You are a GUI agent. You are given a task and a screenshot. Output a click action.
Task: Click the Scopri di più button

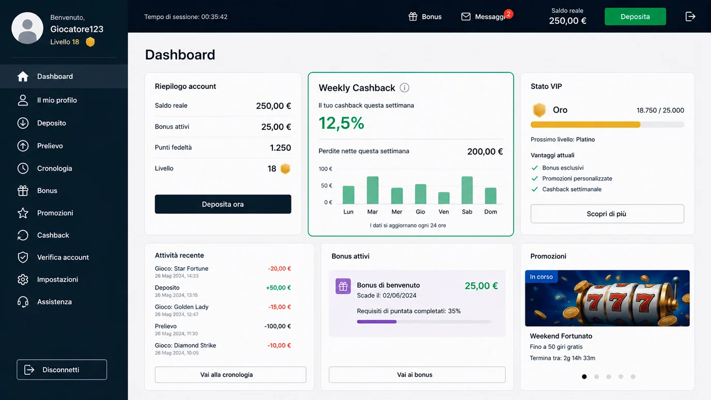coord(607,214)
